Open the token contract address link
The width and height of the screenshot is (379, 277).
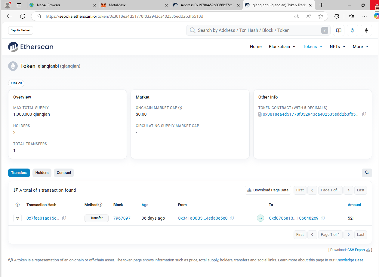(311, 114)
